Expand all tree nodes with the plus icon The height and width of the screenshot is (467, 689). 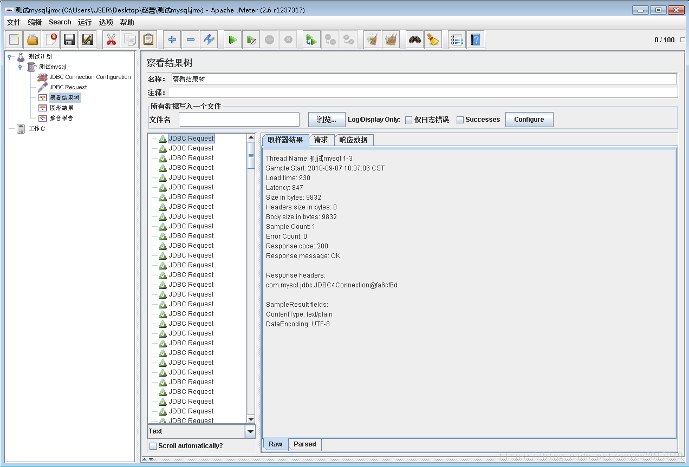pos(172,40)
